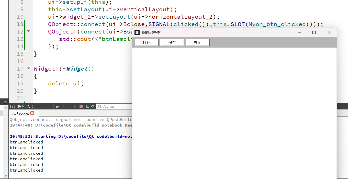Click 'Widget::~Widget()' in the code
348x179 pixels.
pos(64,69)
